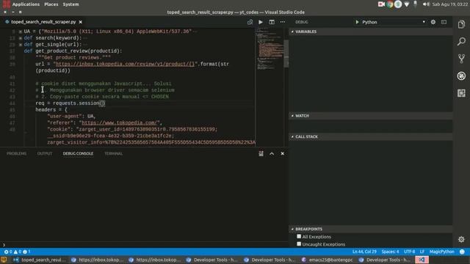470x264 pixels.
Task: Toggle the Uncaught Exceptions breakpoint checkbox
Action: [x=299, y=244]
